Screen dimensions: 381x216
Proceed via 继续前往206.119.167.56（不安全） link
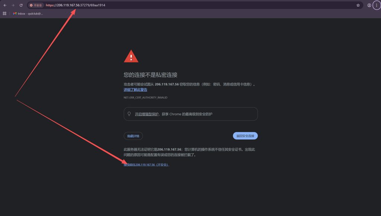(146, 164)
